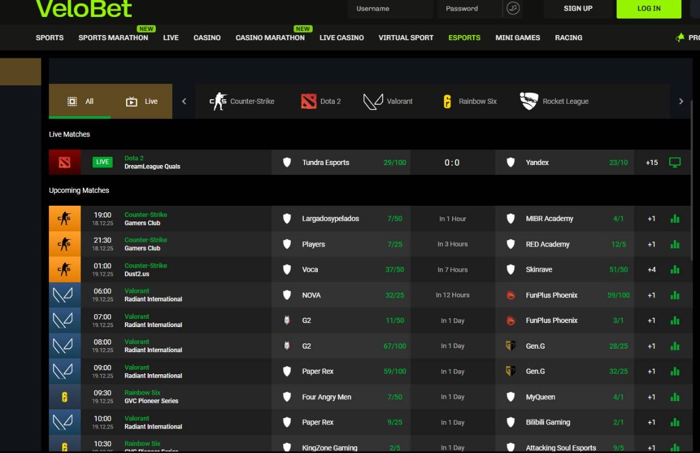
Task: Open statistics chart for Largadosypelados match
Action: tap(675, 219)
